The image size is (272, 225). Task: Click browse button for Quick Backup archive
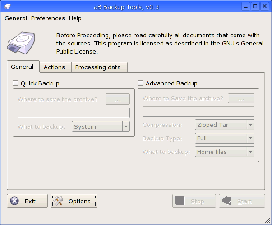118,99
